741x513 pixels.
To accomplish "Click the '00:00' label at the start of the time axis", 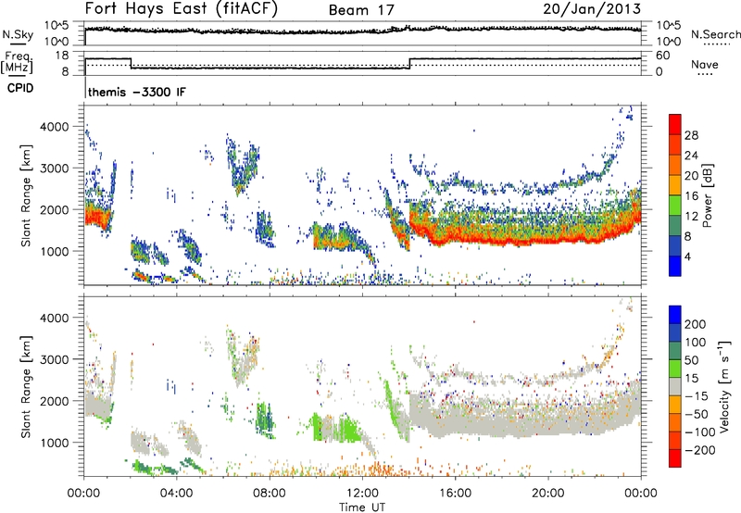I will pyautogui.click(x=83, y=494).
